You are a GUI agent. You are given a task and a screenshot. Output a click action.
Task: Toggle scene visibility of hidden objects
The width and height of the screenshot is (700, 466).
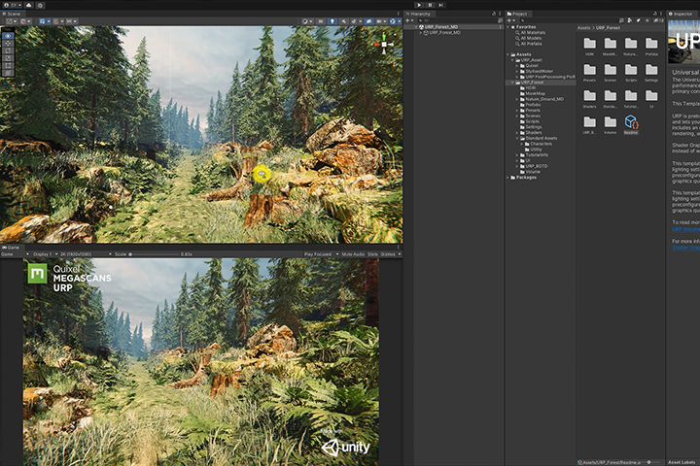tap(368, 21)
